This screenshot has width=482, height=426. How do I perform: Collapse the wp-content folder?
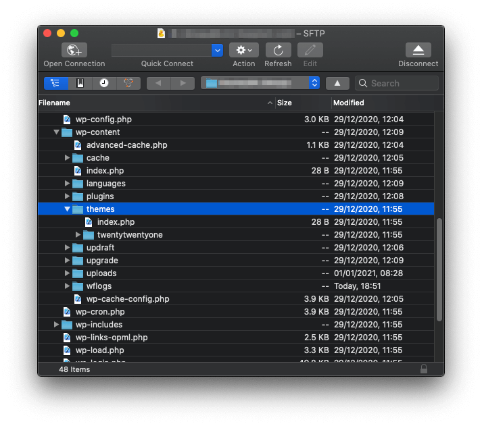point(56,132)
